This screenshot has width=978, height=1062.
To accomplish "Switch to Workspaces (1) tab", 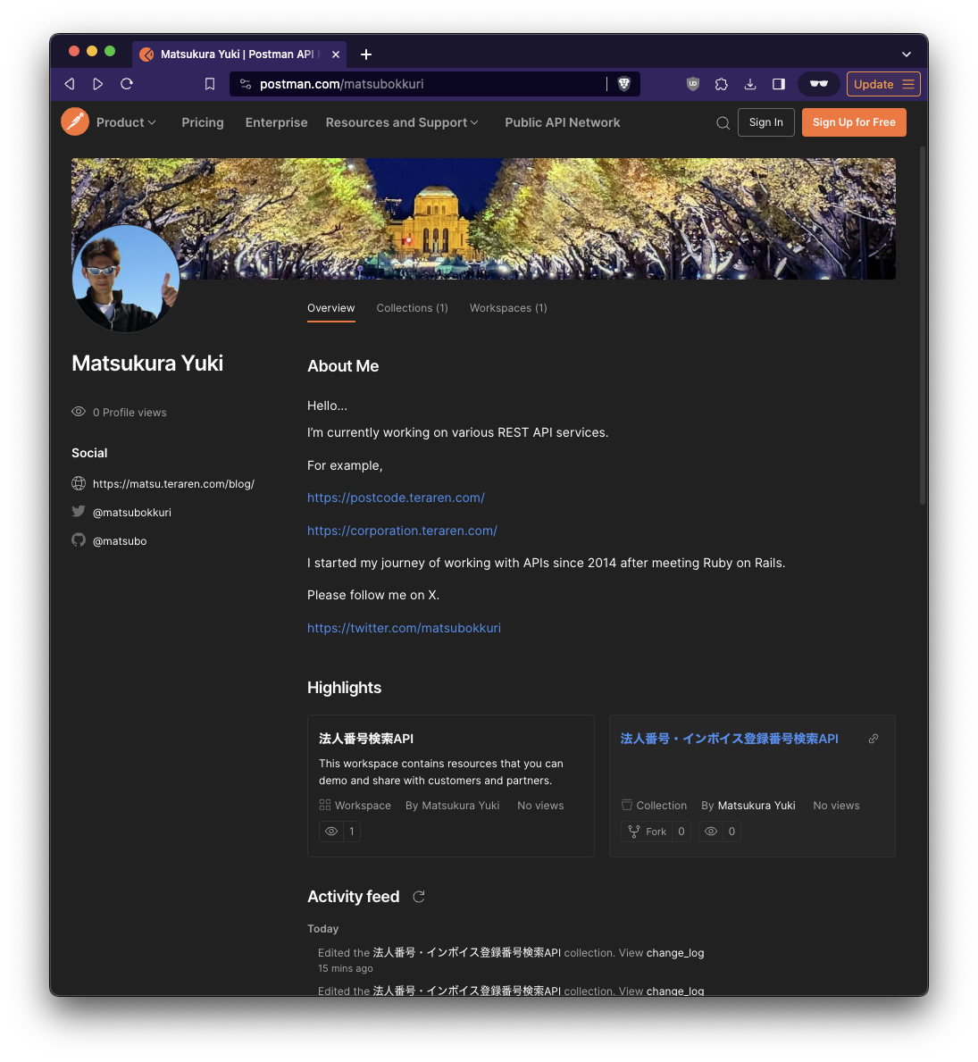I will point(508,308).
